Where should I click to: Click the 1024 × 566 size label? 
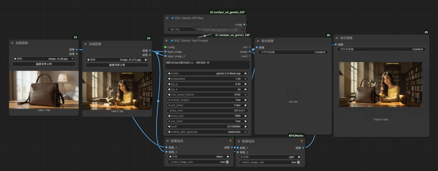click(x=381, y=119)
